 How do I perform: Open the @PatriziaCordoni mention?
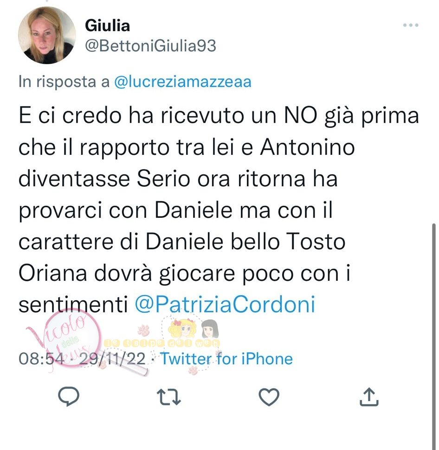[x=225, y=304]
